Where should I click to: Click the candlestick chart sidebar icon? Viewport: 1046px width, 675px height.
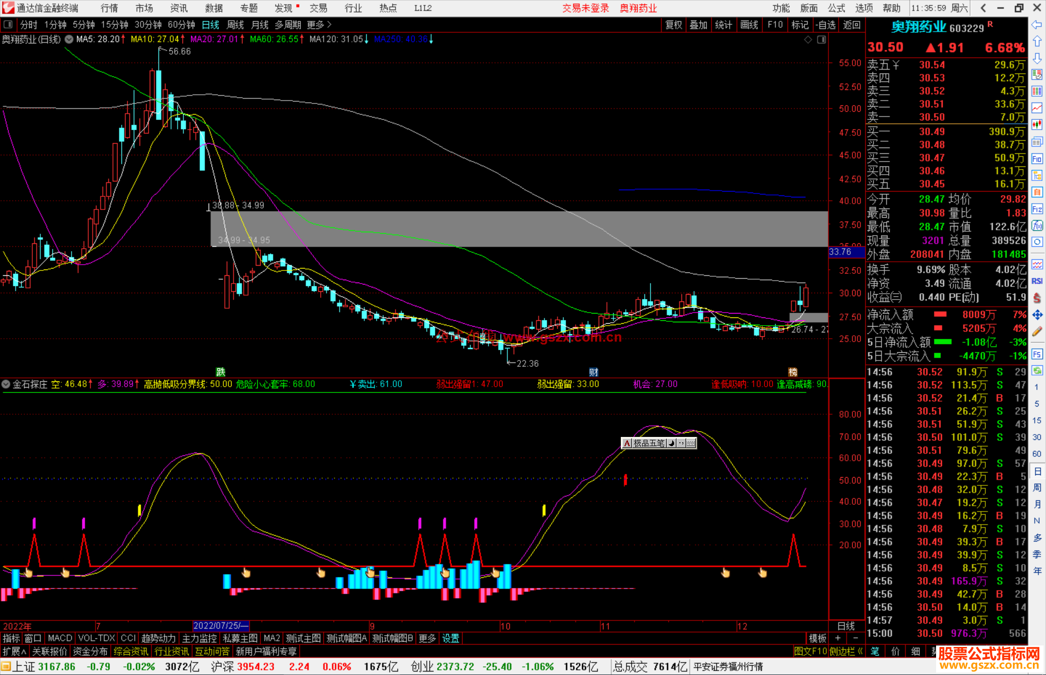(1037, 124)
